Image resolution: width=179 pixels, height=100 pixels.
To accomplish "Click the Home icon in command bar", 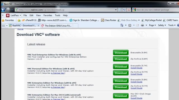I will pos(122,25).
